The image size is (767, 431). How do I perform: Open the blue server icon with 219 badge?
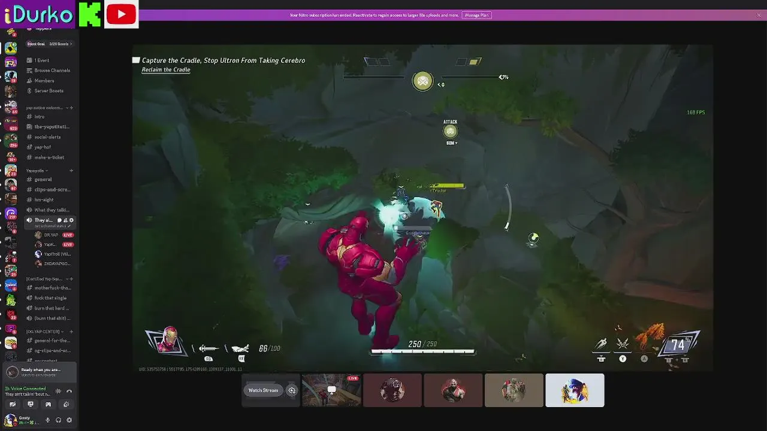(x=11, y=213)
